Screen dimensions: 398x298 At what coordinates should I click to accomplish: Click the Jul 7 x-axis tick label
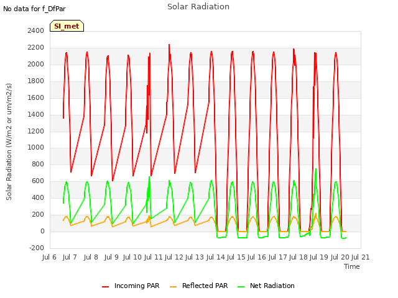70,257
